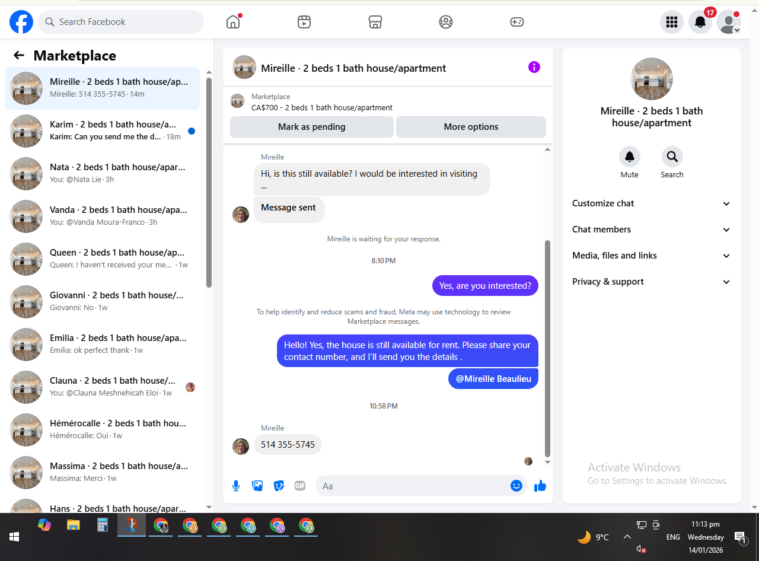Open the notifications bell with 17 badge
The image size is (759, 561).
(700, 22)
